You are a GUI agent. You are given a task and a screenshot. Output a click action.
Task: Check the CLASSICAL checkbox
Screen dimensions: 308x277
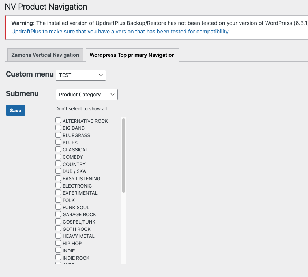(x=58, y=149)
